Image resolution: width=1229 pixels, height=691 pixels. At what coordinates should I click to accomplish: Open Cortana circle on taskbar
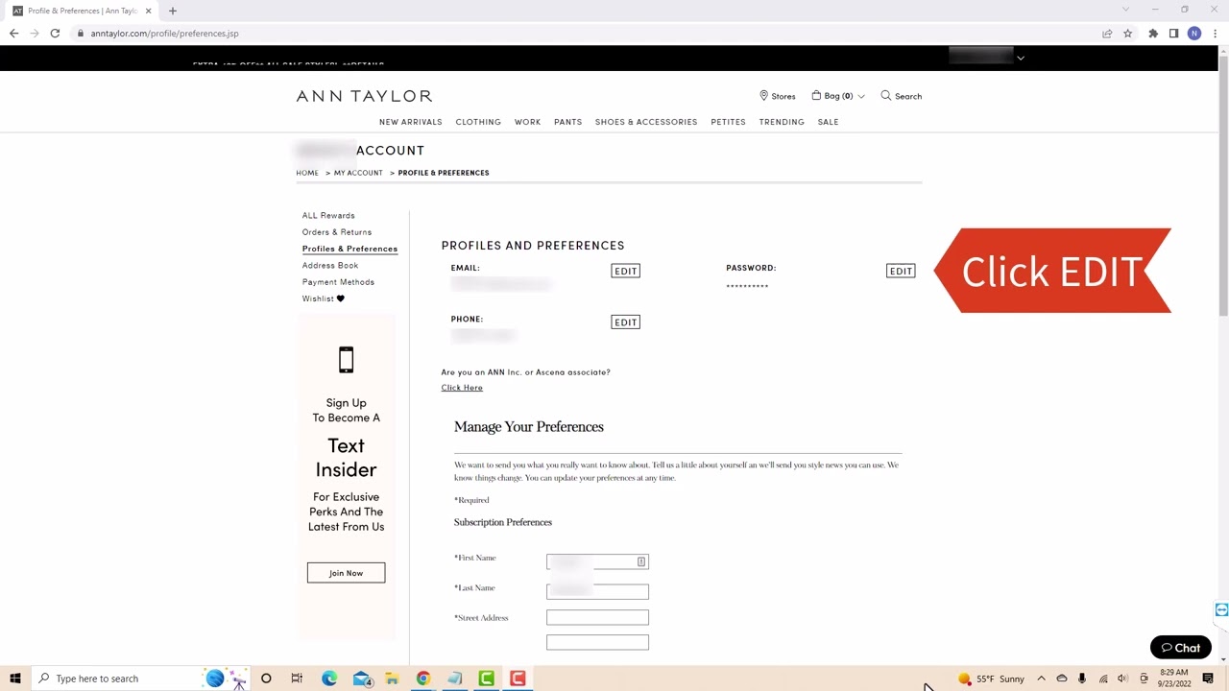[x=266, y=679]
